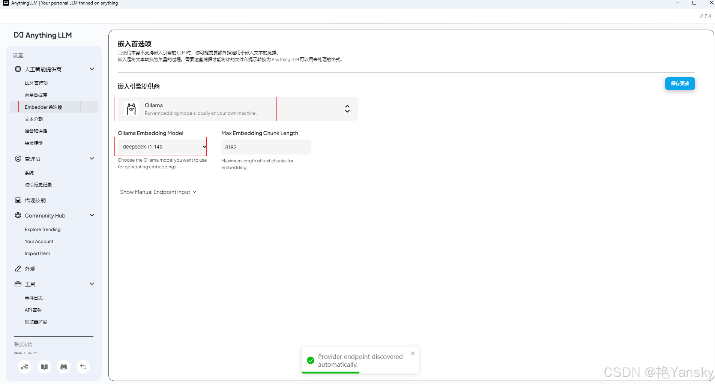Click the admin icon beside 管理员
The width and height of the screenshot is (715, 384).
click(18, 159)
